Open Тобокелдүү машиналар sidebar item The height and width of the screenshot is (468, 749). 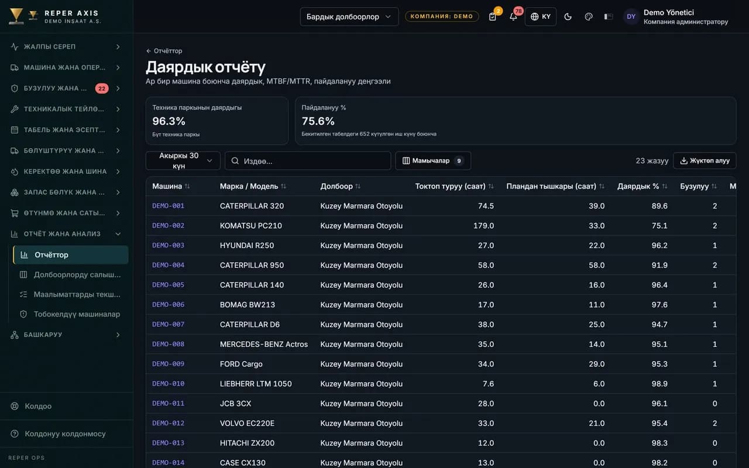tap(71, 314)
